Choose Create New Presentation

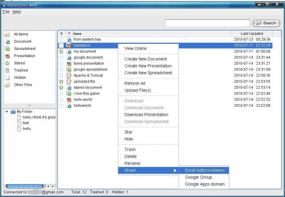click(x=148, y=66)
